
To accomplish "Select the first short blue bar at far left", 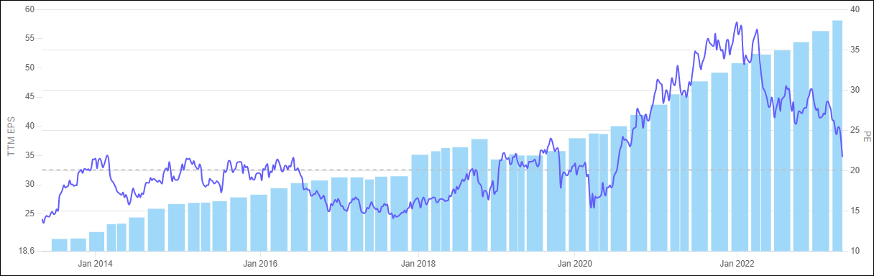I will (60, 244).
